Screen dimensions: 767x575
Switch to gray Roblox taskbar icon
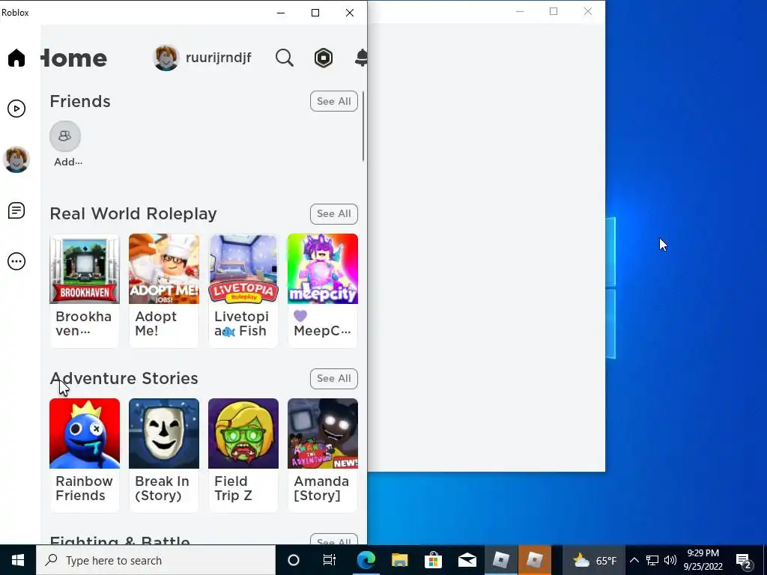[x=501, y=560]
